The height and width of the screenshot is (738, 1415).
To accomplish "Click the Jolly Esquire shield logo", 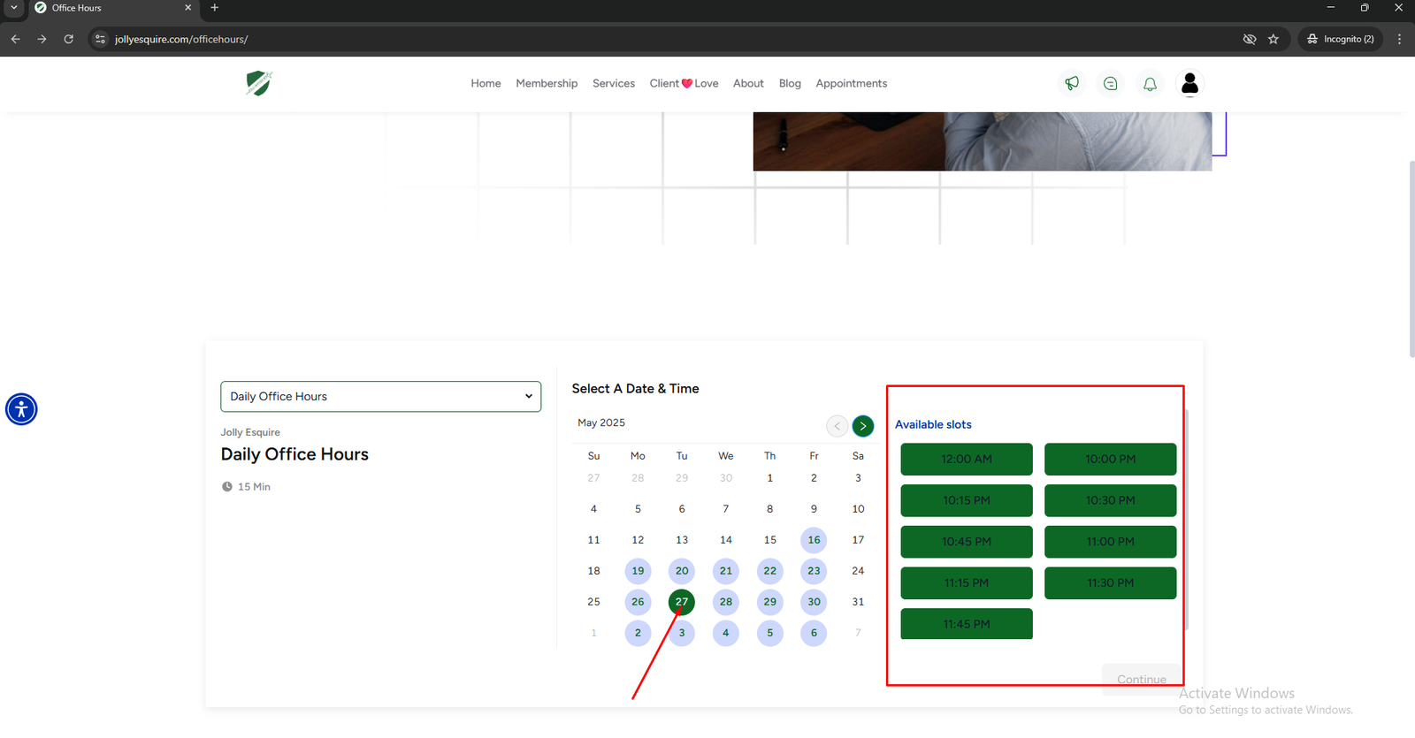I will [258, 83].
